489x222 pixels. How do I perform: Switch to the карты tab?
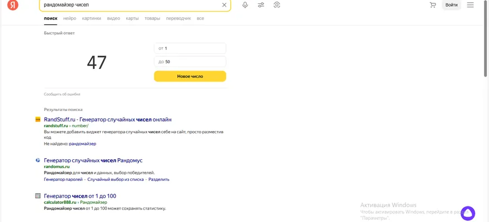132,18
